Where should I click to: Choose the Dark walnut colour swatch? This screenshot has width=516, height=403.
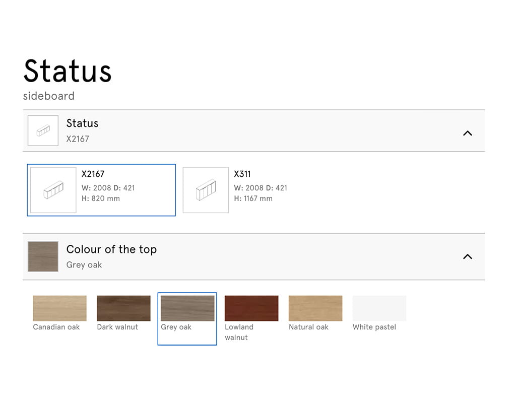point(123,308)
